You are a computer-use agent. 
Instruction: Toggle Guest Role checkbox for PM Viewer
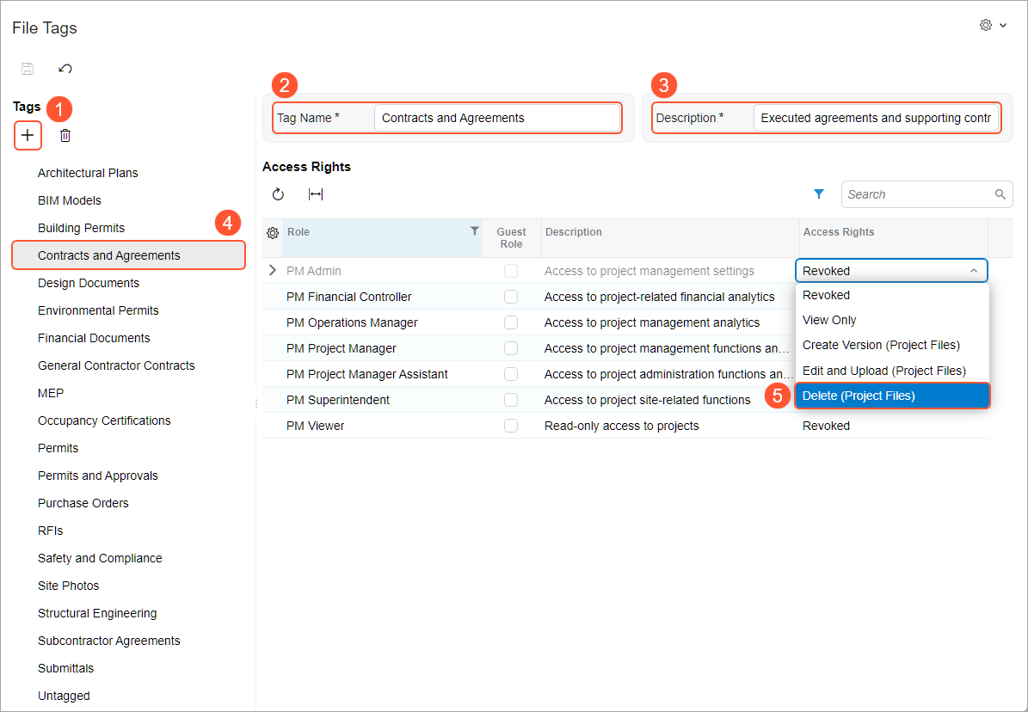511,426
